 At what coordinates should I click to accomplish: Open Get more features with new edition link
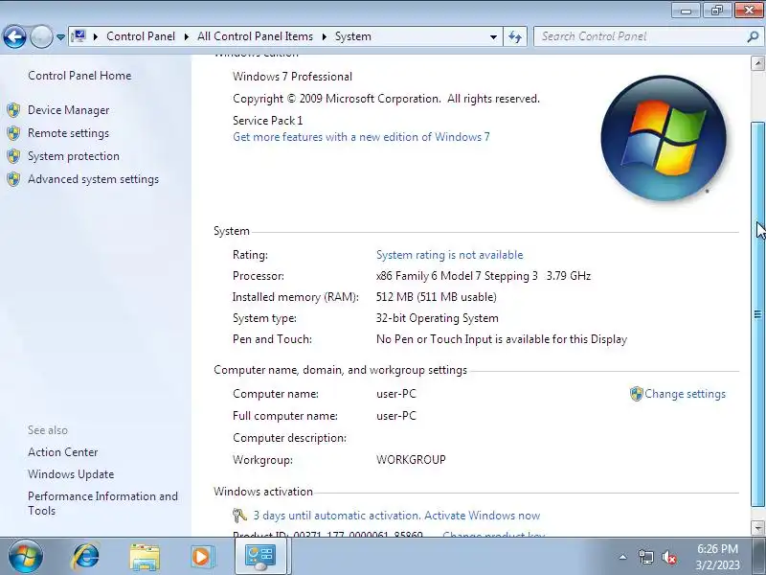coord(361,137)
